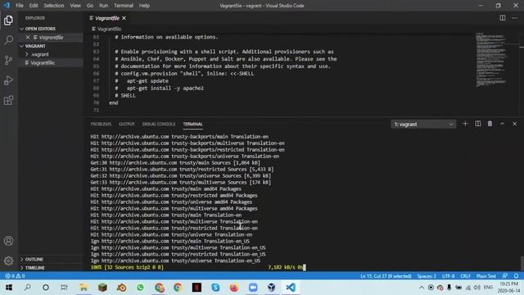The width and height of the screenshot is (524, 295).
Task: Open the Accounts menu icon
Action: (x=8, y=241)
